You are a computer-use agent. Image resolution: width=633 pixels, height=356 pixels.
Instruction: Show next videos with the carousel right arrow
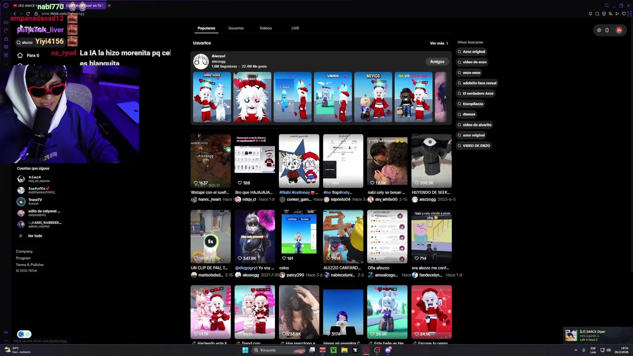[445, 97]
